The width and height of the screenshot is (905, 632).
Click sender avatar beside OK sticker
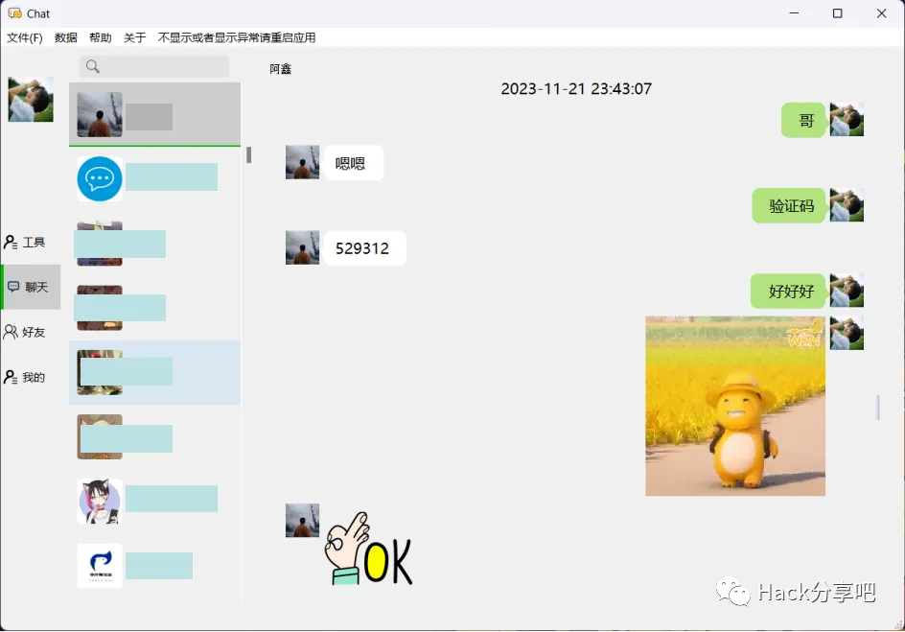click(x=302, y=520)
